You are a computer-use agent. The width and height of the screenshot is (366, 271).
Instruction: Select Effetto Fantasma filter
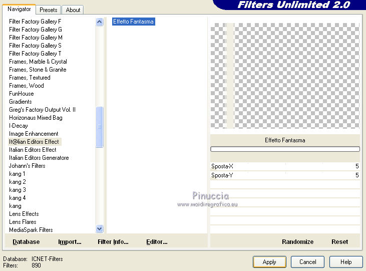pos(133,22)
